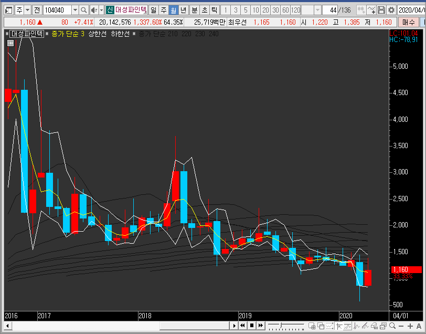
Task: Click the save floppy disk icon
Action: (x=381, y=11)
